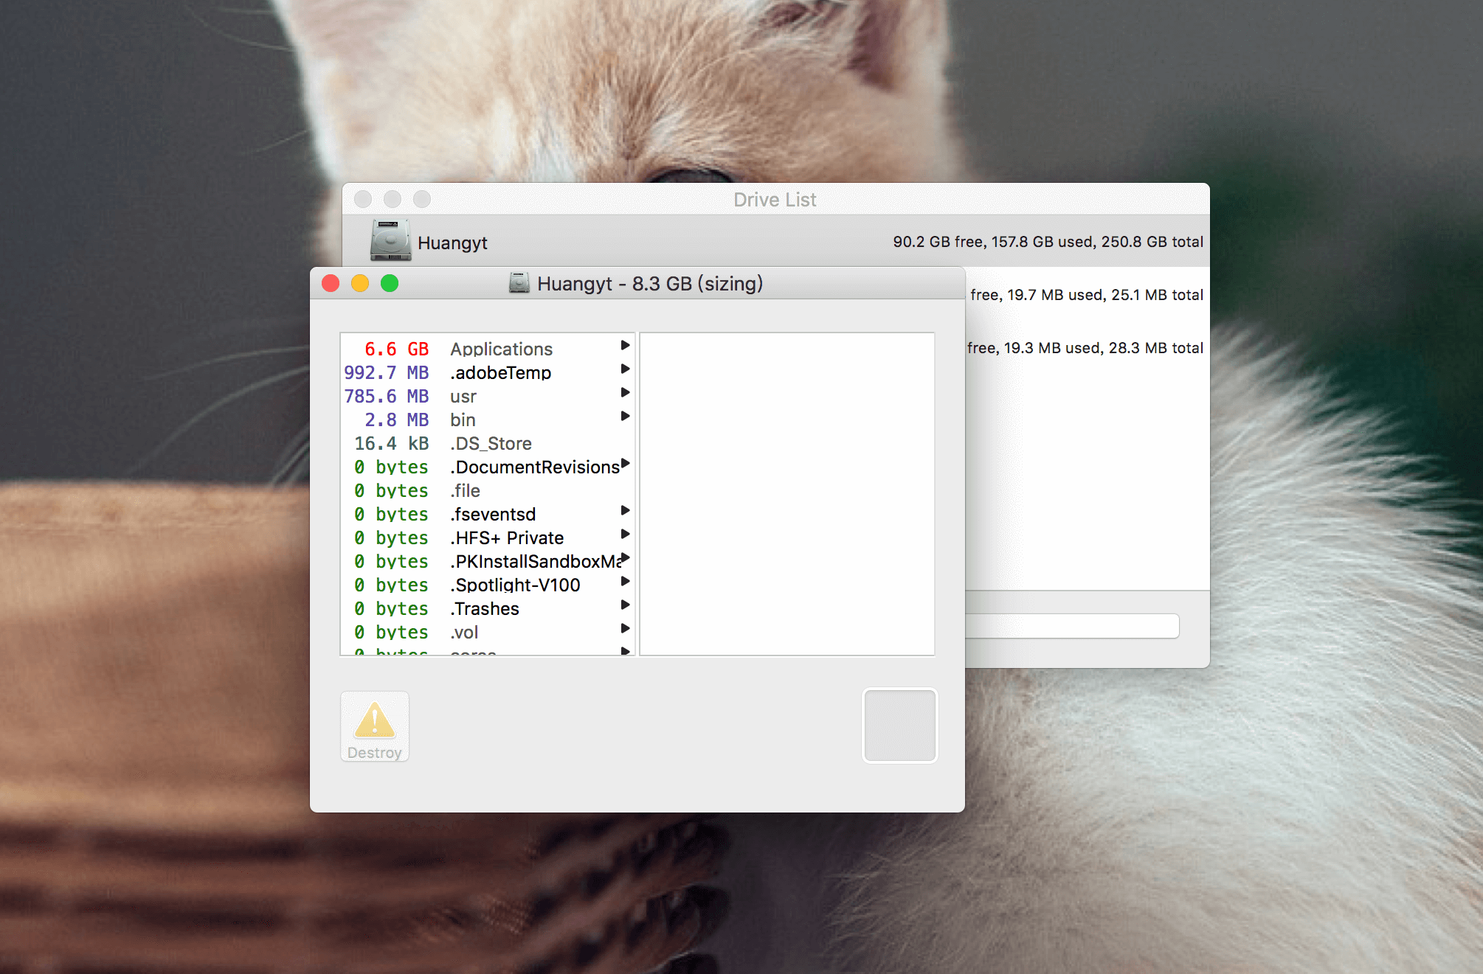This screenshot has width=1483, height=974.
Task: Click the 6.6 GB size value
Action: pyautogui.click(x=396, y=349)
